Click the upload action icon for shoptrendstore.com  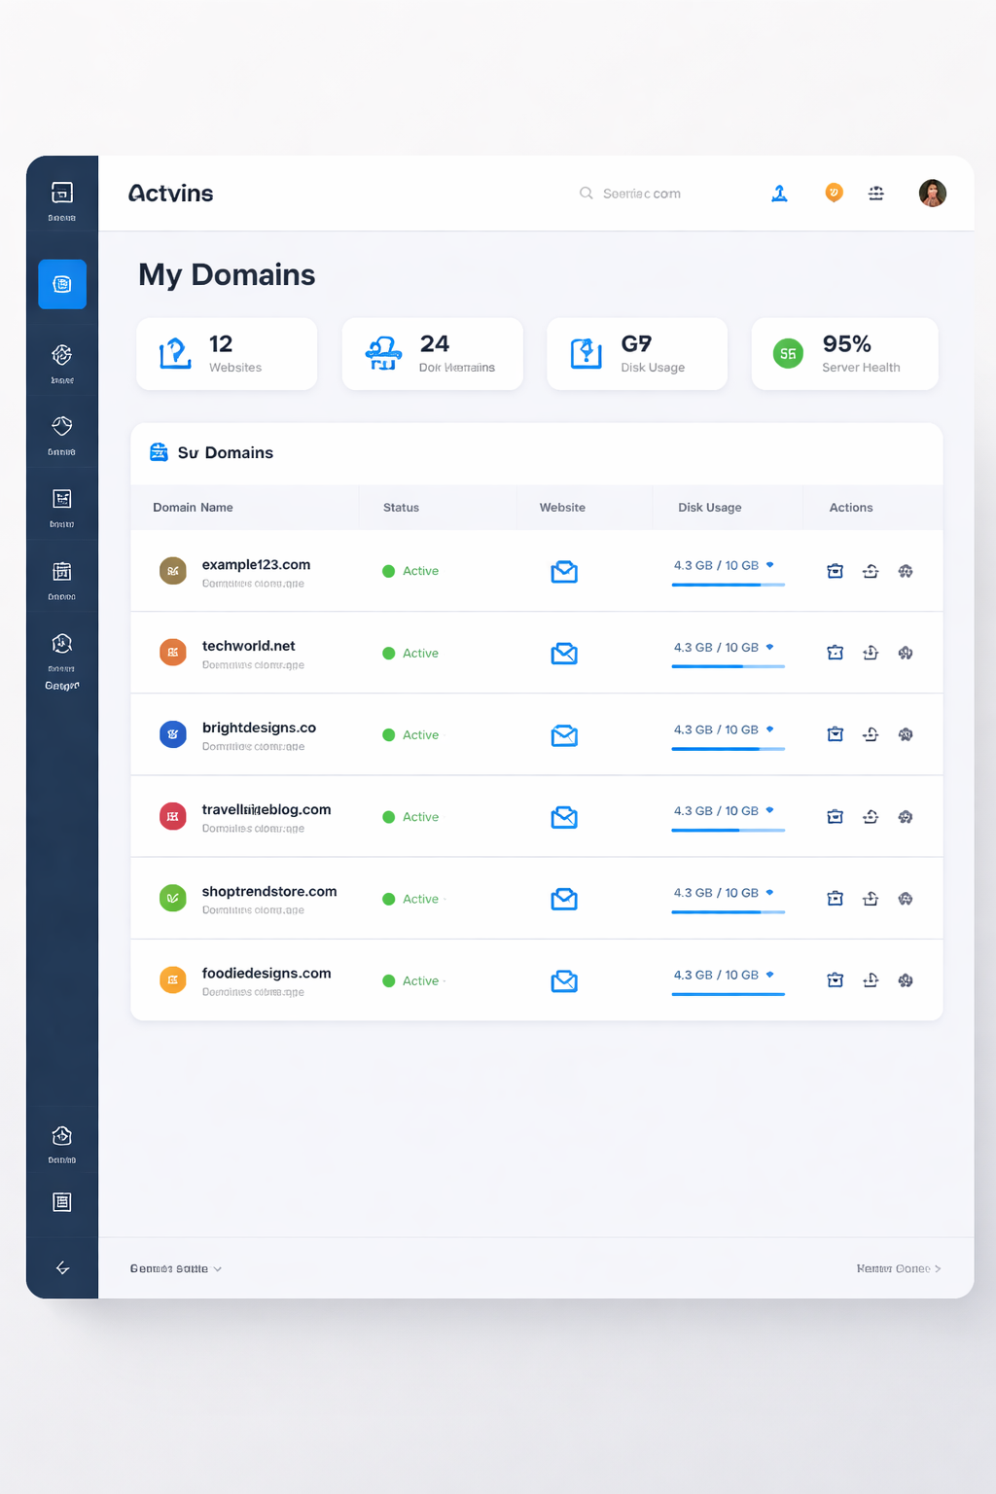click(x=871, y=899)
